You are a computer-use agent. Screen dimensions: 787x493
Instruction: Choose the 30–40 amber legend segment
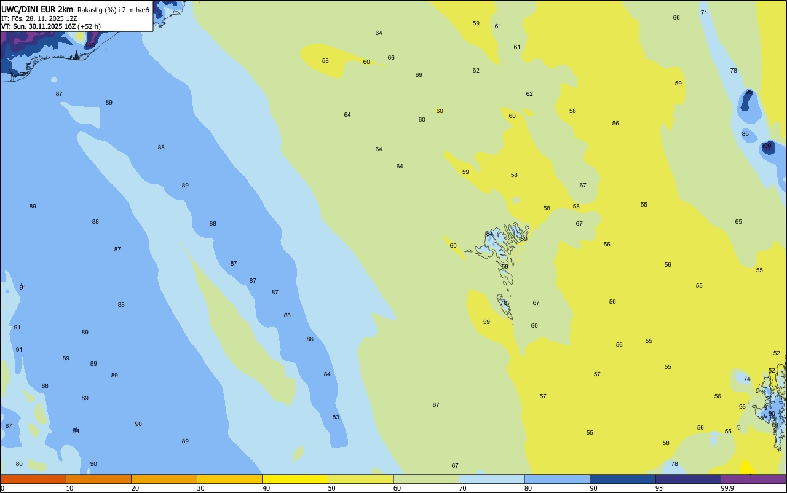(229, 479)
